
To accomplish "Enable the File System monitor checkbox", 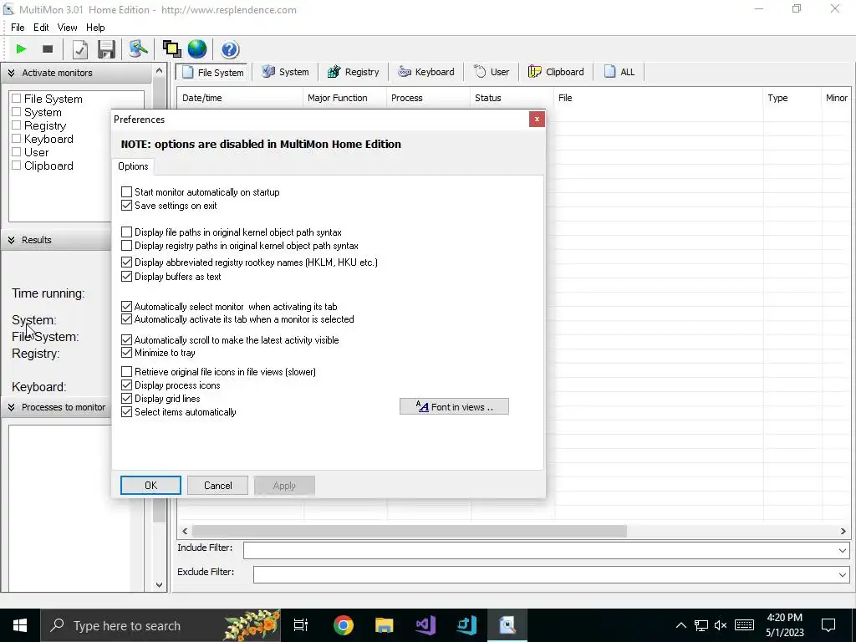I will coord(17,99).
